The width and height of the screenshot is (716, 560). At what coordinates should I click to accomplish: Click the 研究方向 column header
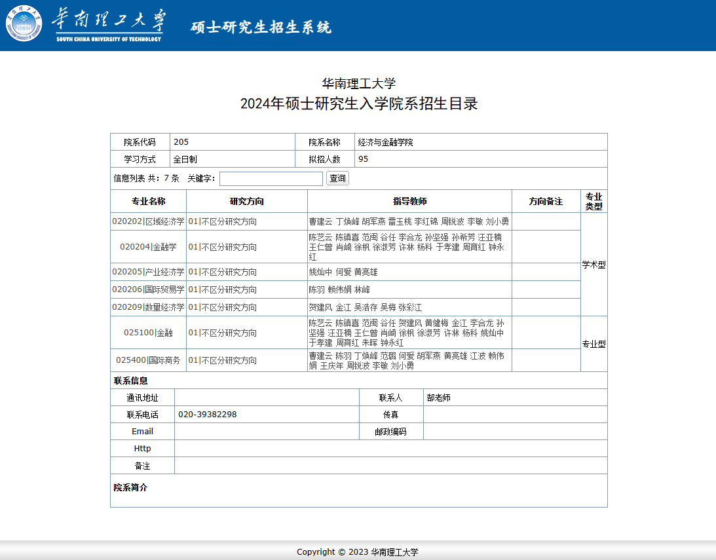click(246, 201)
